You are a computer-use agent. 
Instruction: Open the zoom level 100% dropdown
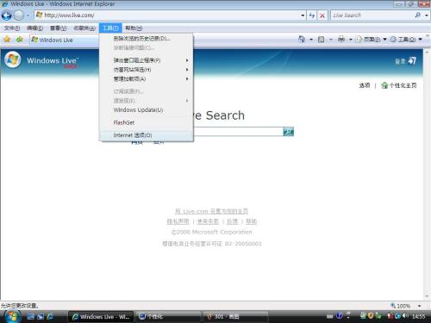(x=419, y=306)
